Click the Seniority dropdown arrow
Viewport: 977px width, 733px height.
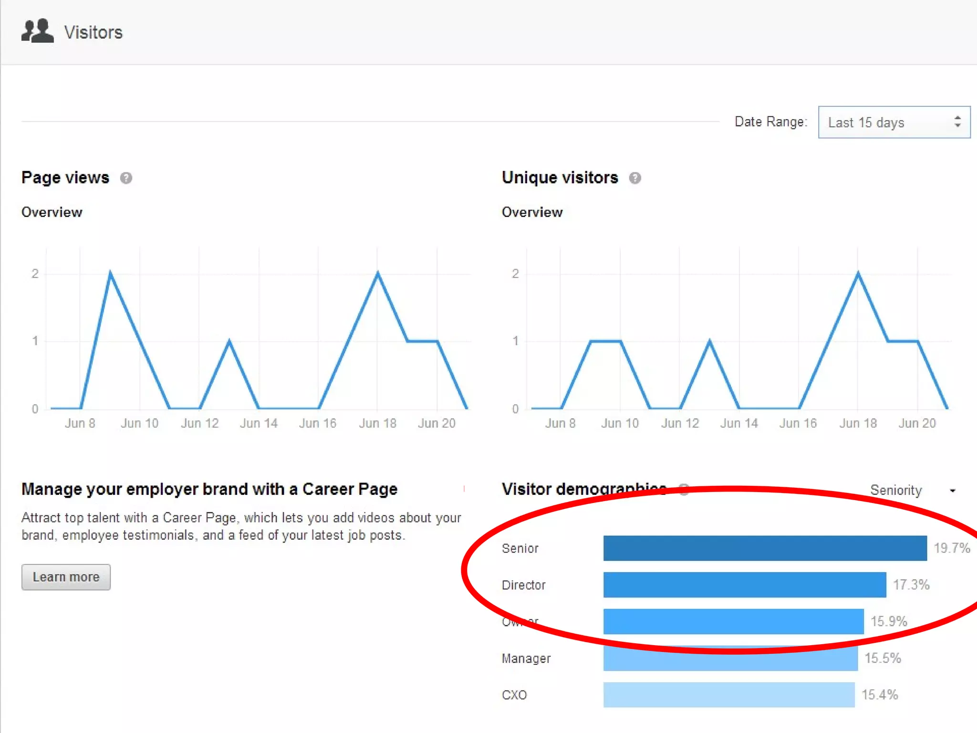952,491
